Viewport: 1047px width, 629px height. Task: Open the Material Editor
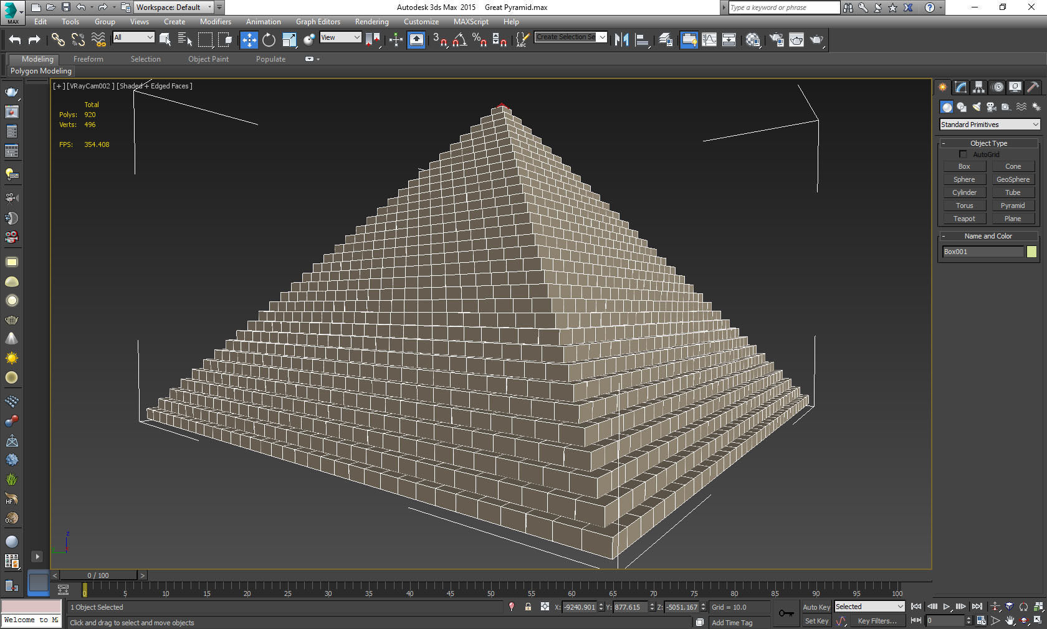753,40
